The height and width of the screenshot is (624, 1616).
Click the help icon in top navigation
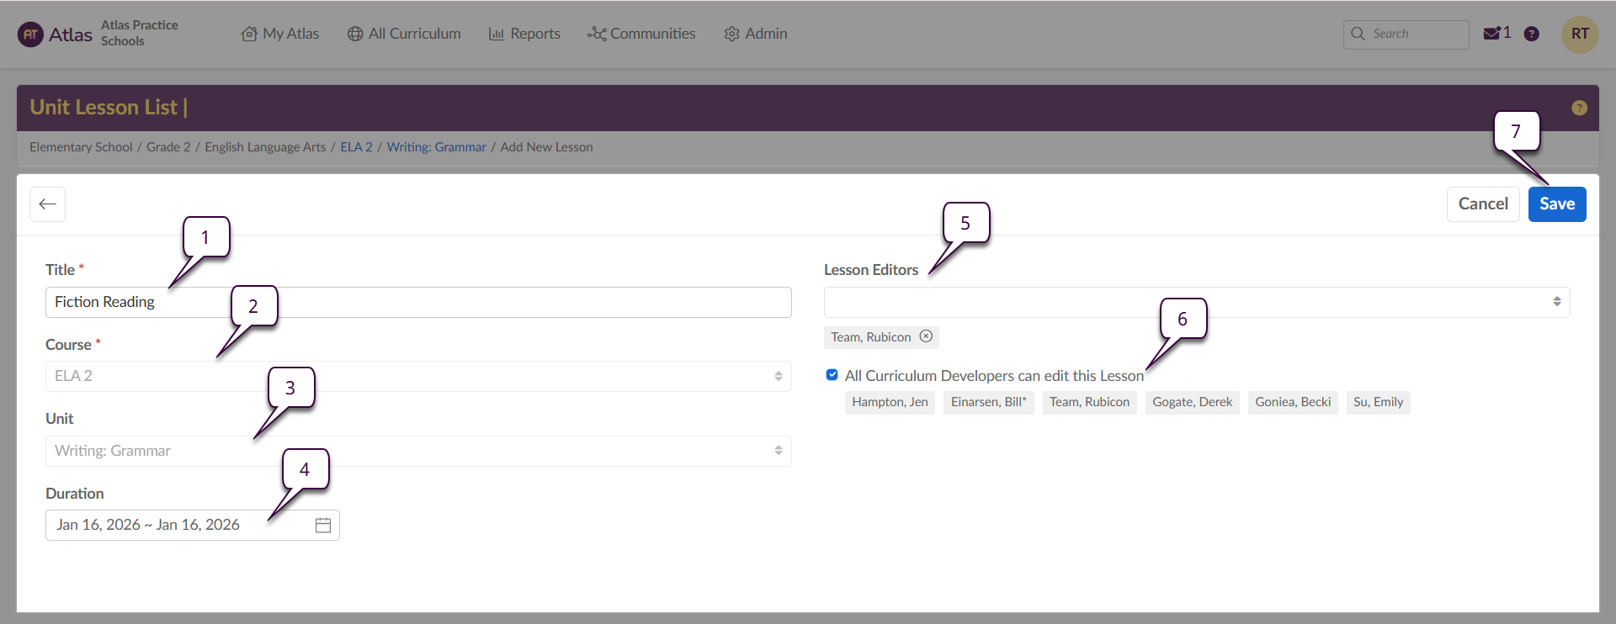coord(1532,34)
